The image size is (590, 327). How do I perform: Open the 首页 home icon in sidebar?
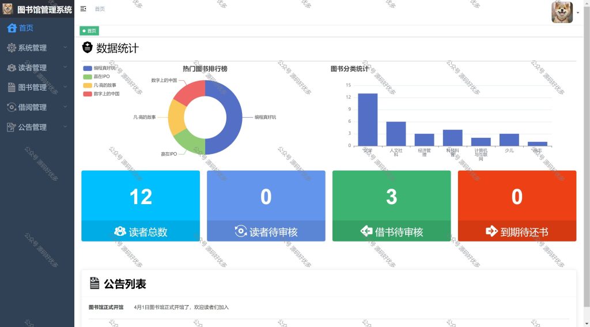point(12,28)
